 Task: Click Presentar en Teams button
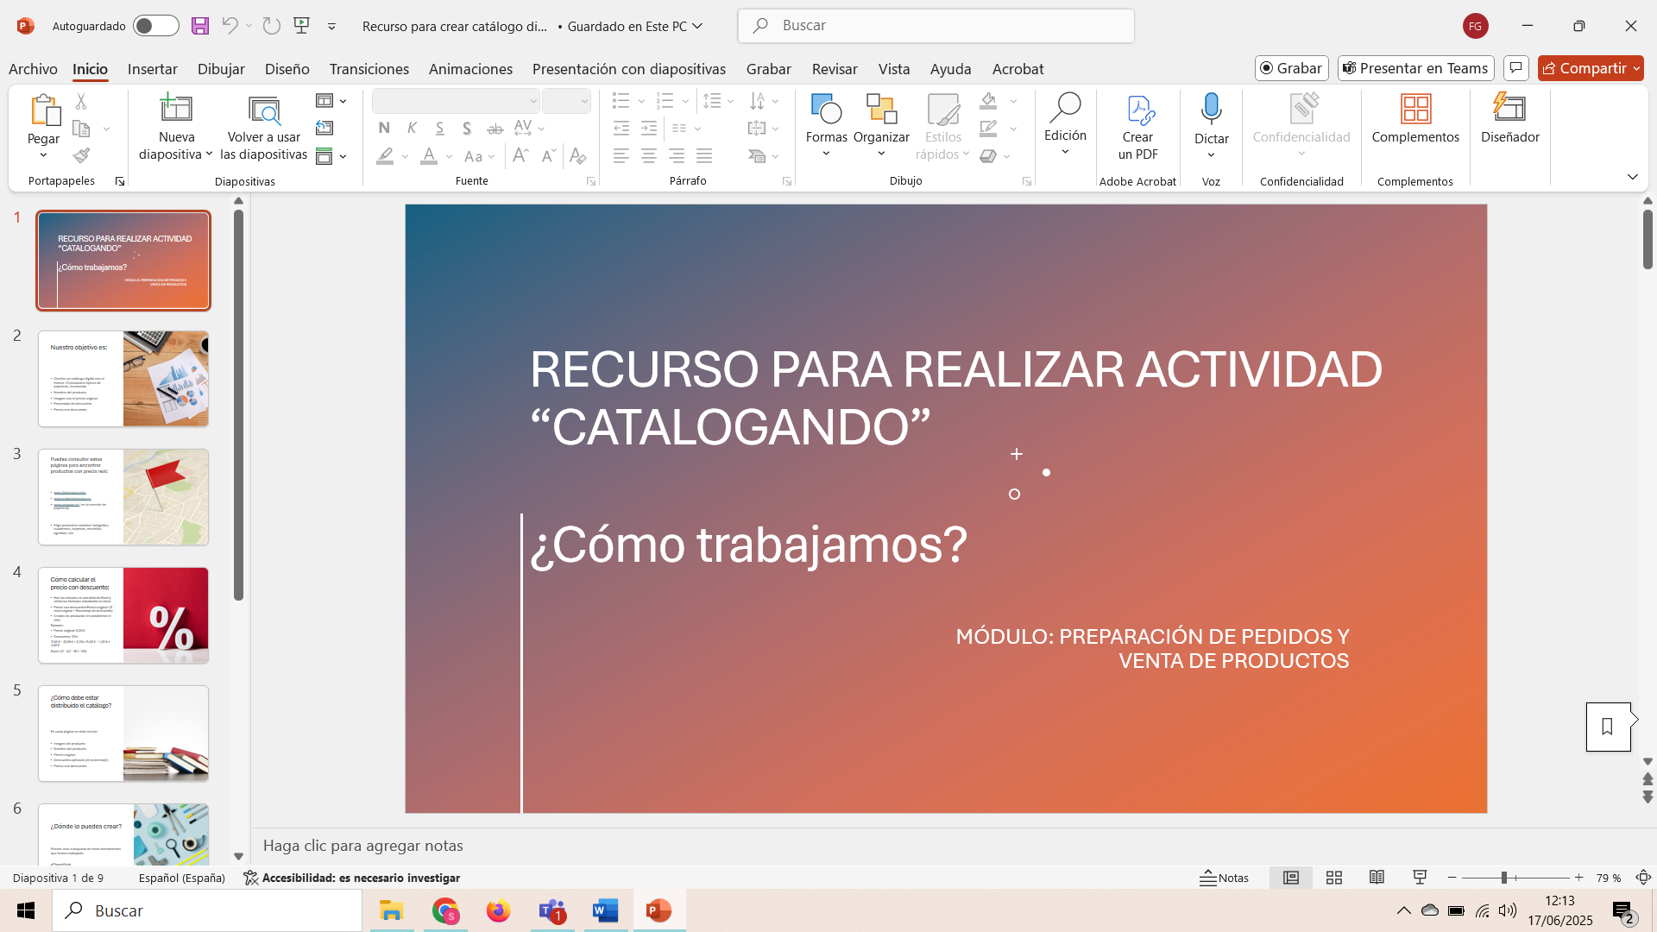pos(1416,68)
